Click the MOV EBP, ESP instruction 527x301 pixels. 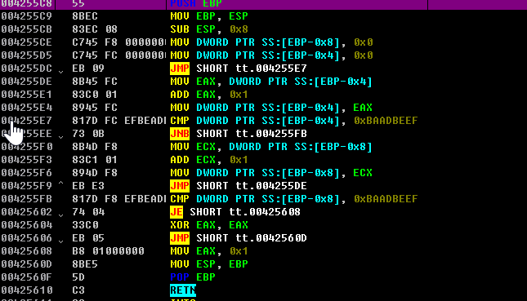coord(209,16)
